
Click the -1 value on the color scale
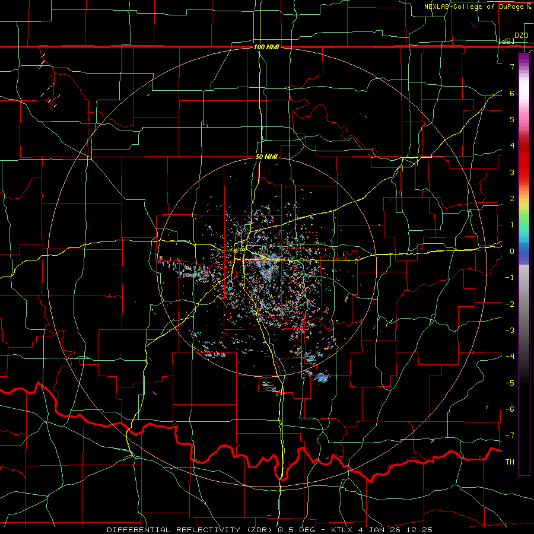click(510, 278)
